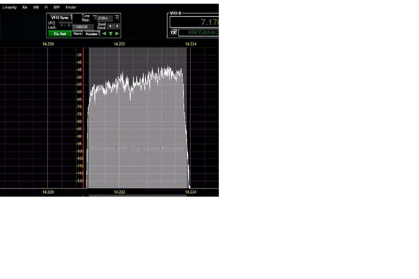Click the -50 dB scale label
The image size is (419, 279).
pos(79,77)
